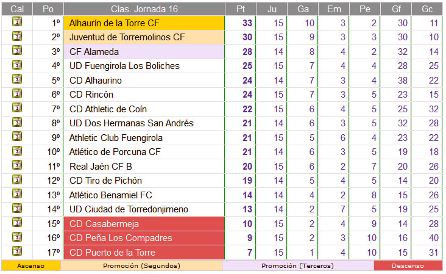Click the Promoción (Terceros) legend box
Viewport: 446px width, 274px height.
point(297,265)
